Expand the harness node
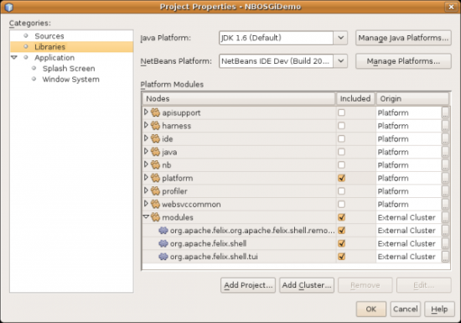This screenshot has height=323, width=461. pyautogui.click(x=146, y=125)
